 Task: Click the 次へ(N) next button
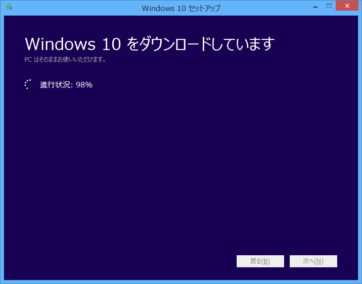click(x=313, y=261)
